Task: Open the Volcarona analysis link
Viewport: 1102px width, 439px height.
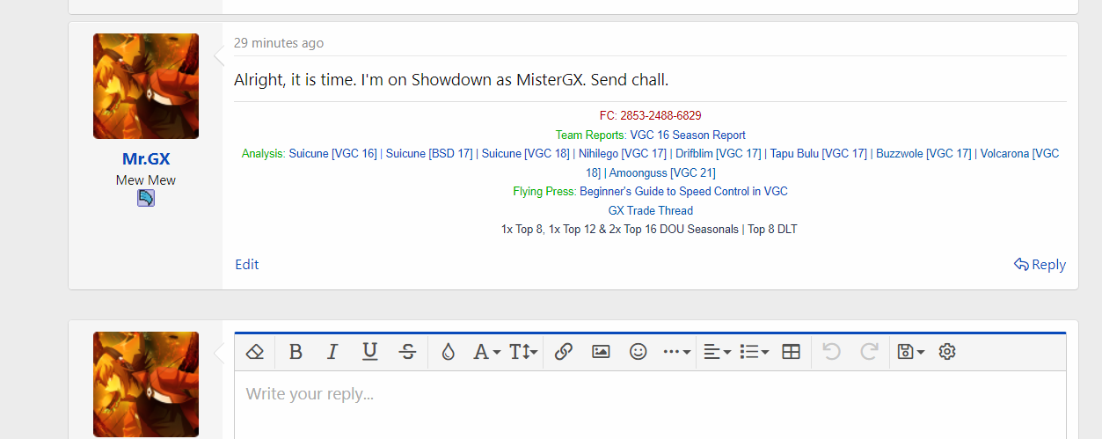Action: coord(1019,154)
